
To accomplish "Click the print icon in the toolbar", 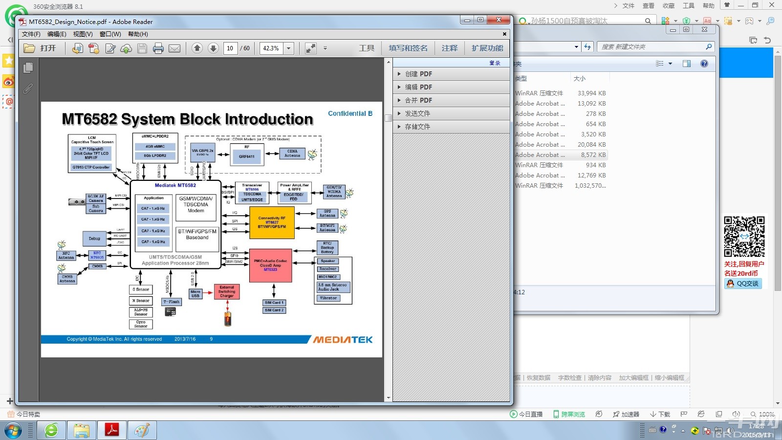I will point(158,48).
